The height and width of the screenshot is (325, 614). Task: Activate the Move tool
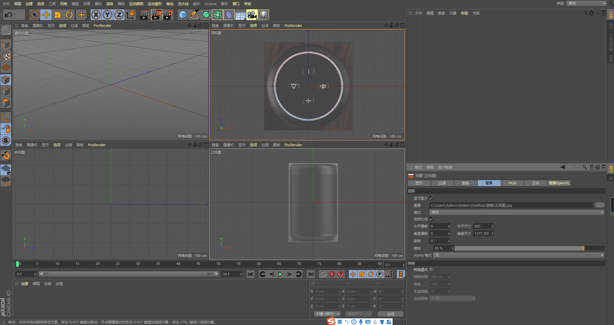tap(46, 15)
